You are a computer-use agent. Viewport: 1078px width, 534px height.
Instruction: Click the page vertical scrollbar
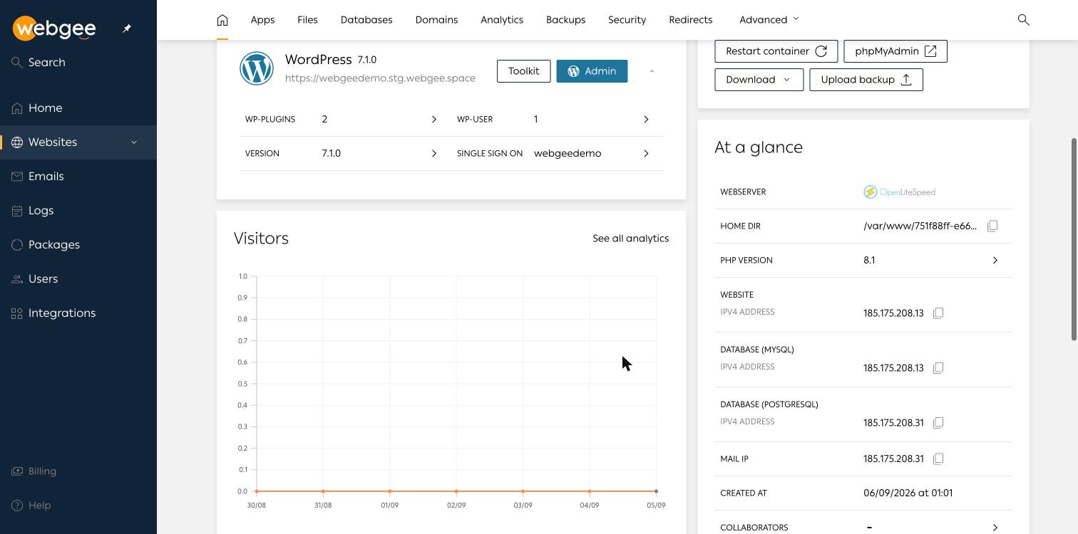[x=1074, y=239]
